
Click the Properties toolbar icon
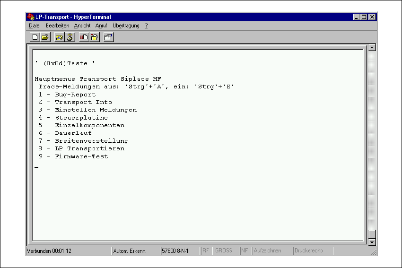(x=108, y=37)
